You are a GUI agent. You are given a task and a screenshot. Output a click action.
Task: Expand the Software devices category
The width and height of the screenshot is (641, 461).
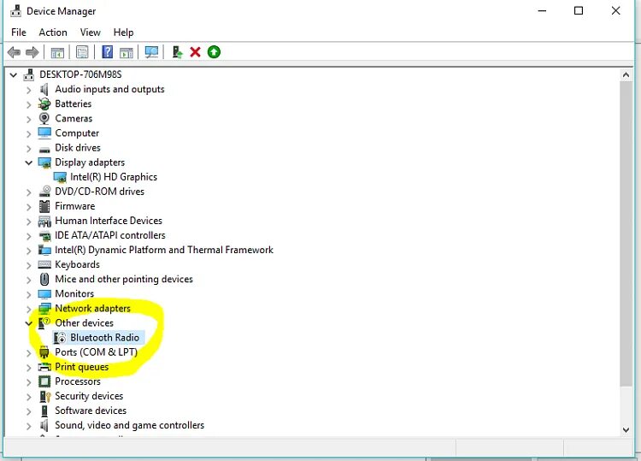click(28, 411)
